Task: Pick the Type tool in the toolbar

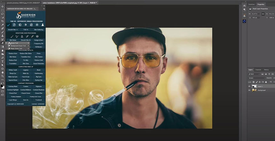Action: click(x=3, y=61)
